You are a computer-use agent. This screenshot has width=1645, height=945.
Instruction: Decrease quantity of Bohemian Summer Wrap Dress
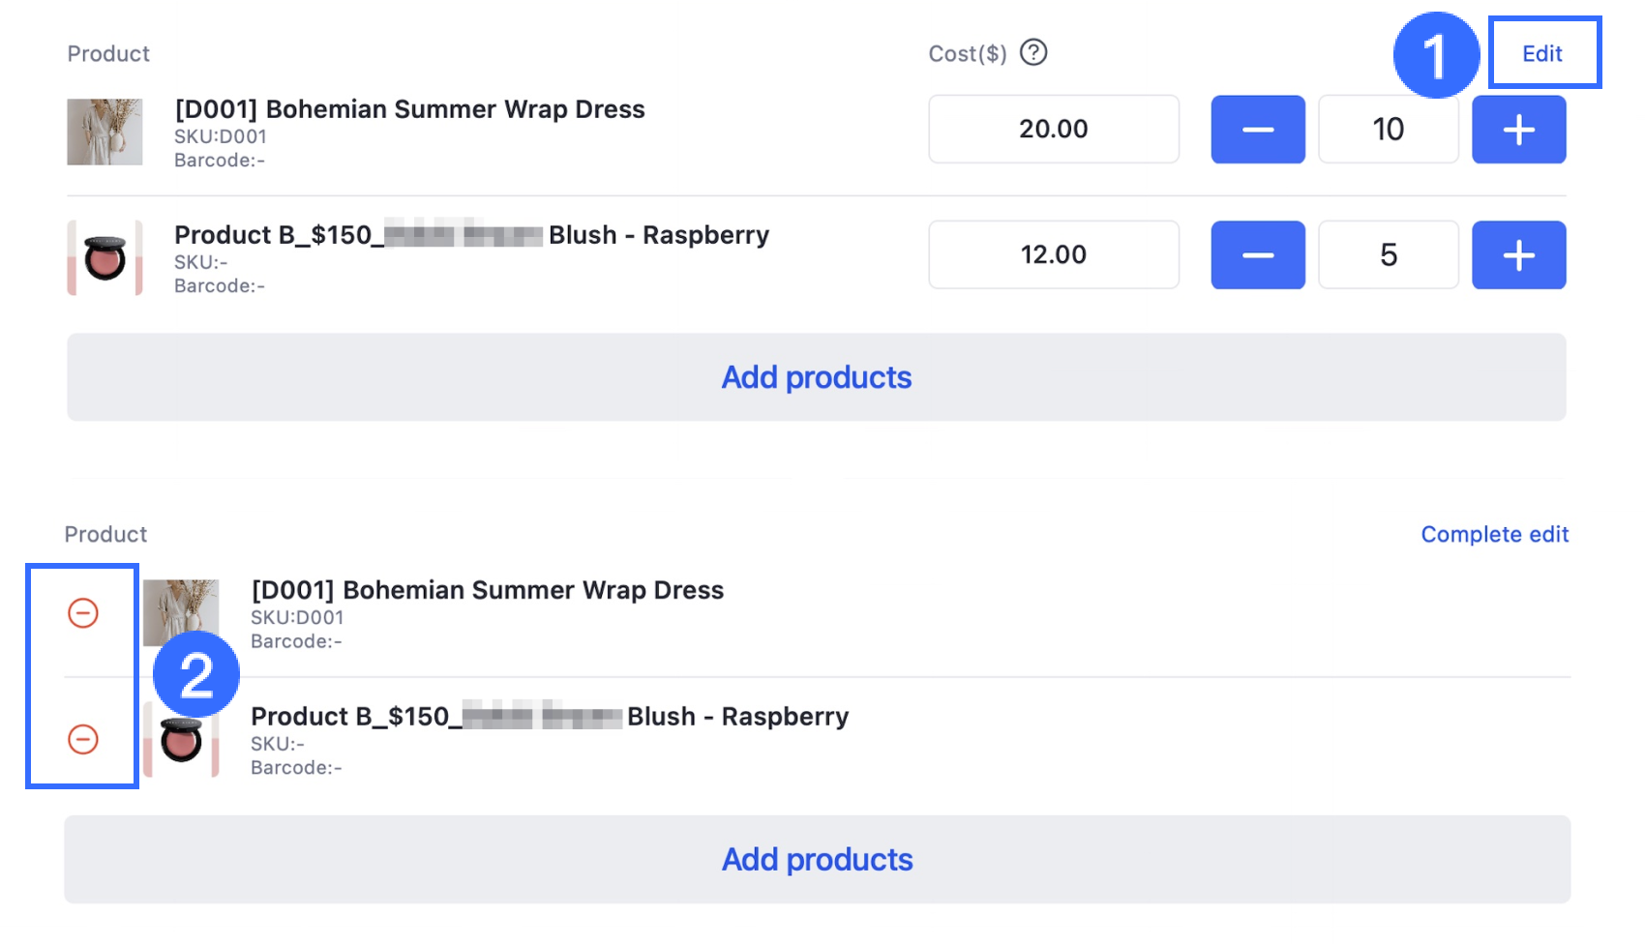pyautogui.click(x=1257, y=130)
